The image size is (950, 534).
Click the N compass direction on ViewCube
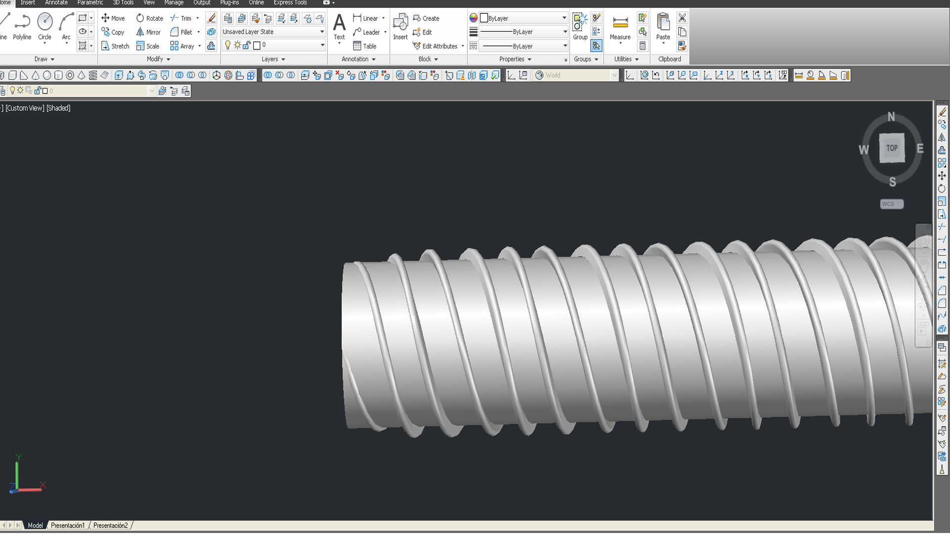(x=891, y=117)
